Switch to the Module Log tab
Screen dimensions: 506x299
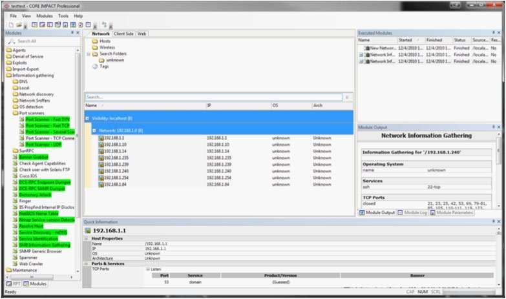coord(412,212)
